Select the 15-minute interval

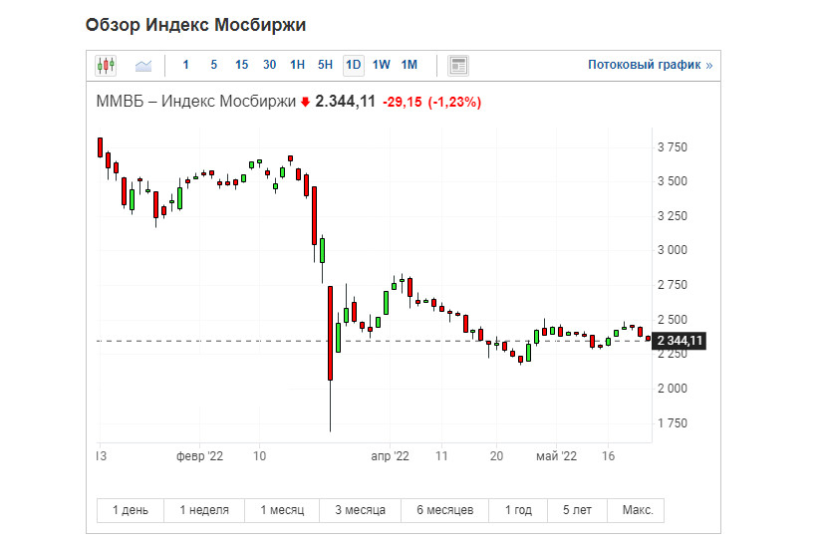[x=241, y=65]
